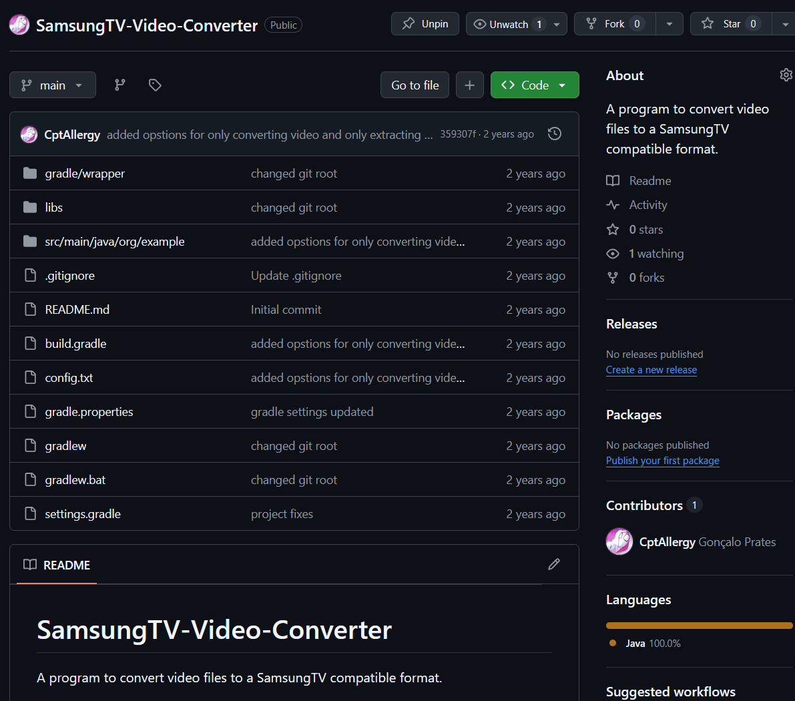Open the settings.gradle file

[83, 513]
